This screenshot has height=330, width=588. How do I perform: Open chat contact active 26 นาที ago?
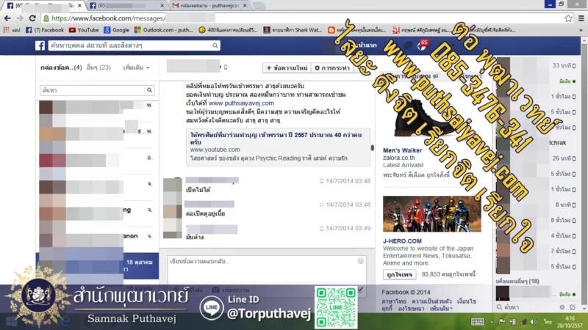(537, 158)
